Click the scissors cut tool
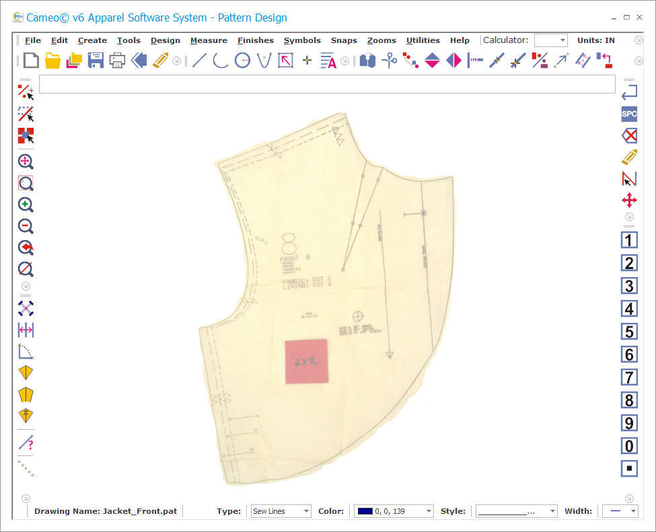Viewport: 656px width, 532px height. 389,61
